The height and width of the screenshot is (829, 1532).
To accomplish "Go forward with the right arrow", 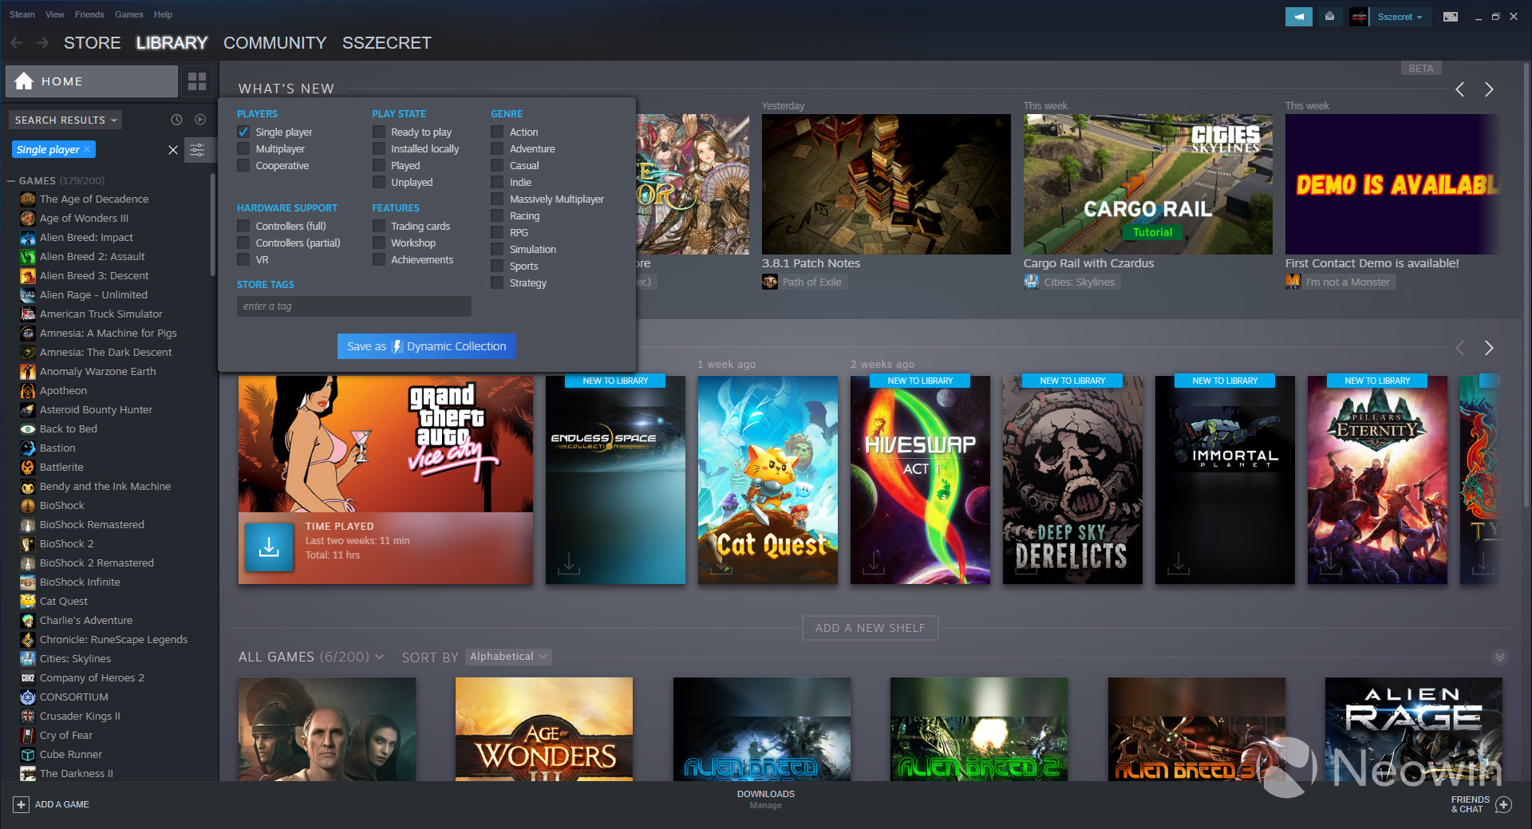I will [x=43, y=43].
